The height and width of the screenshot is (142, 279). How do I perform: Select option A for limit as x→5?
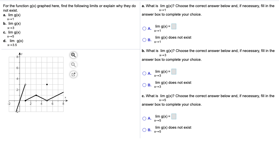[144, 118]
